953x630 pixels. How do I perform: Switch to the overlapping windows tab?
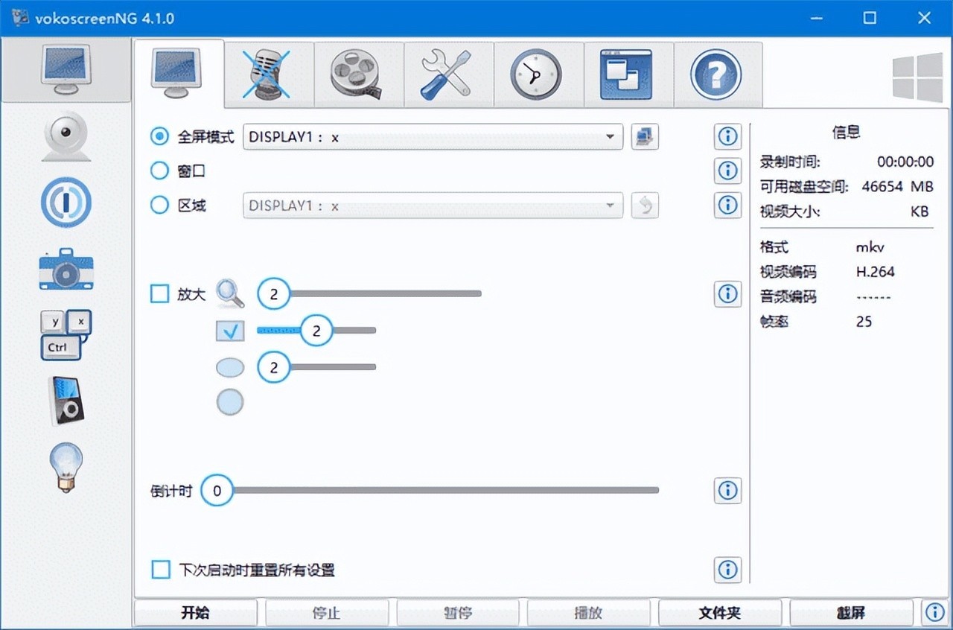tap(628, 74)
